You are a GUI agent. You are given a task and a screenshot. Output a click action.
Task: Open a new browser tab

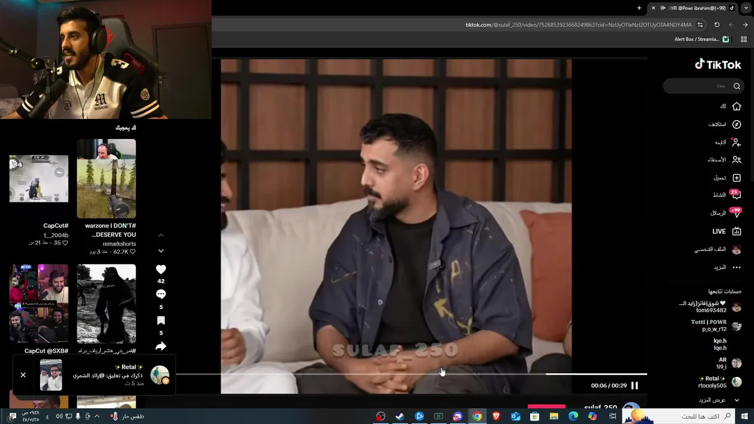639,8
